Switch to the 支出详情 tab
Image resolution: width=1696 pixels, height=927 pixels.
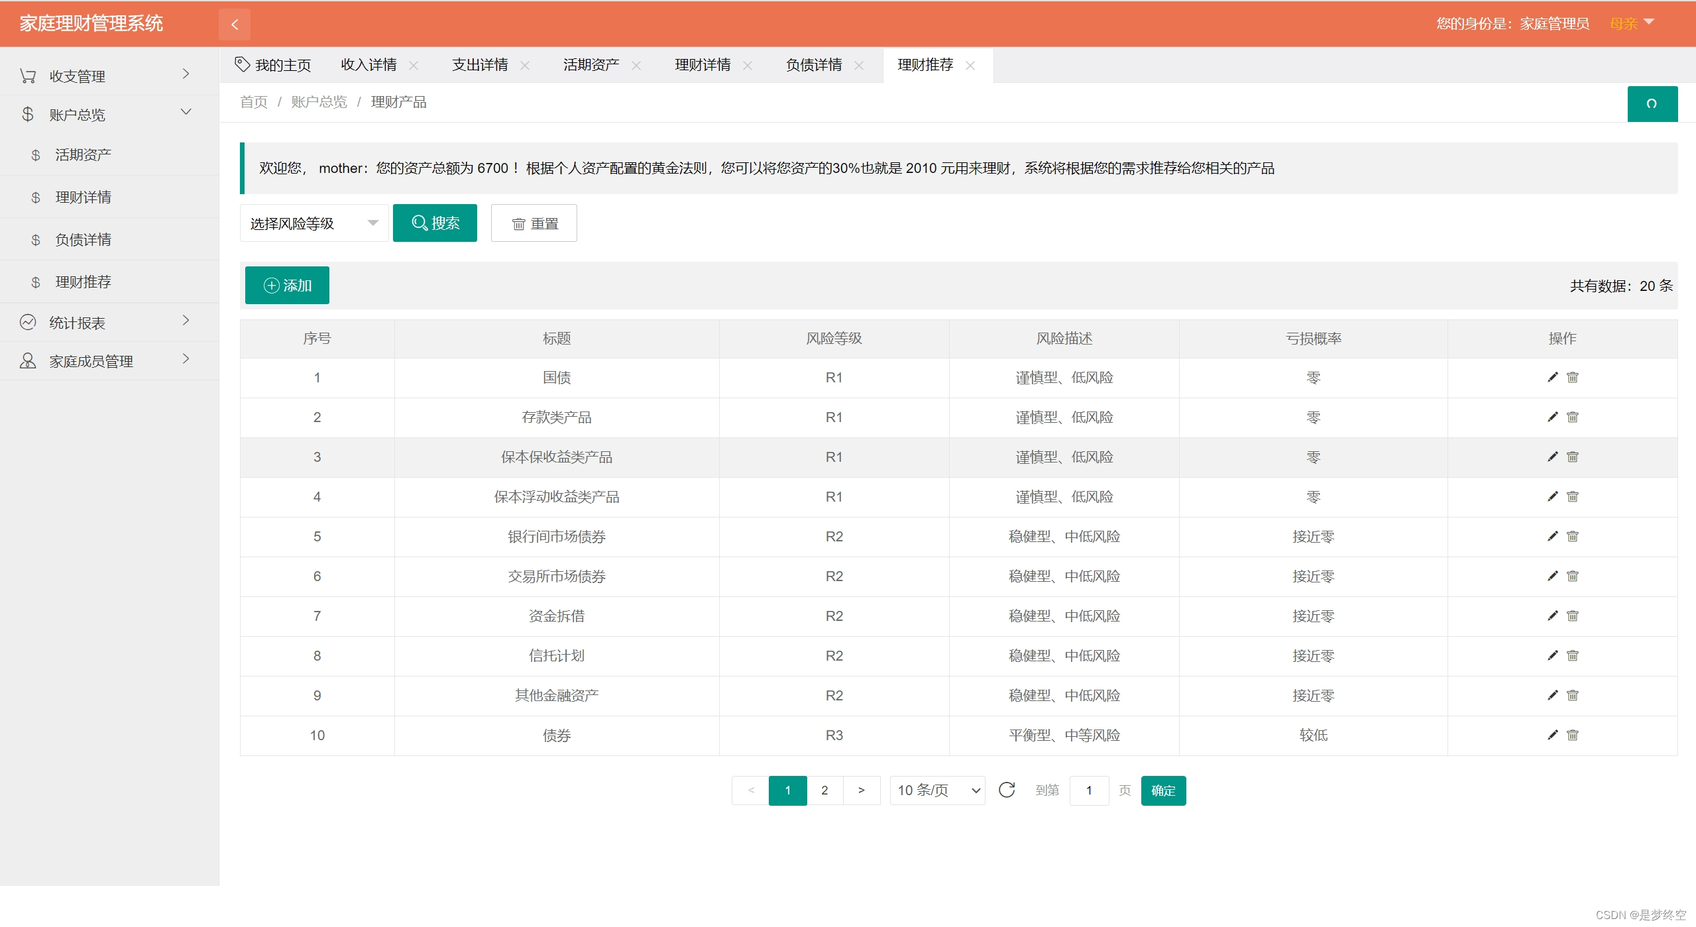tap(480, 65)
